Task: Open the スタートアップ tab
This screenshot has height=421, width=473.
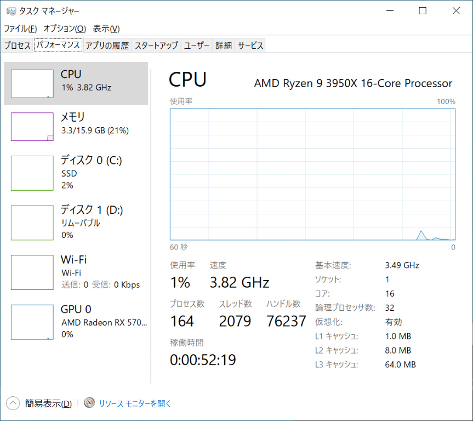Action: pos(156,46)
